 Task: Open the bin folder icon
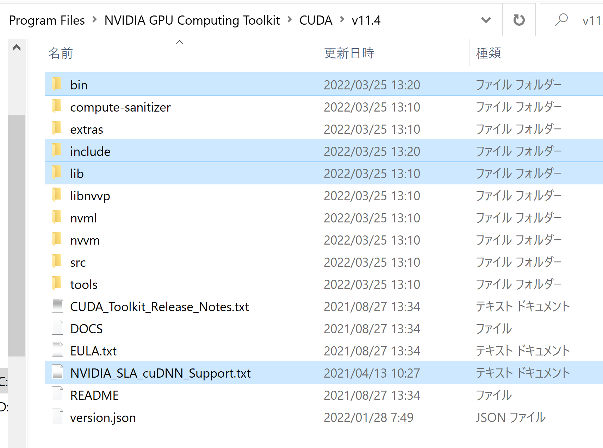coord(57,84)
